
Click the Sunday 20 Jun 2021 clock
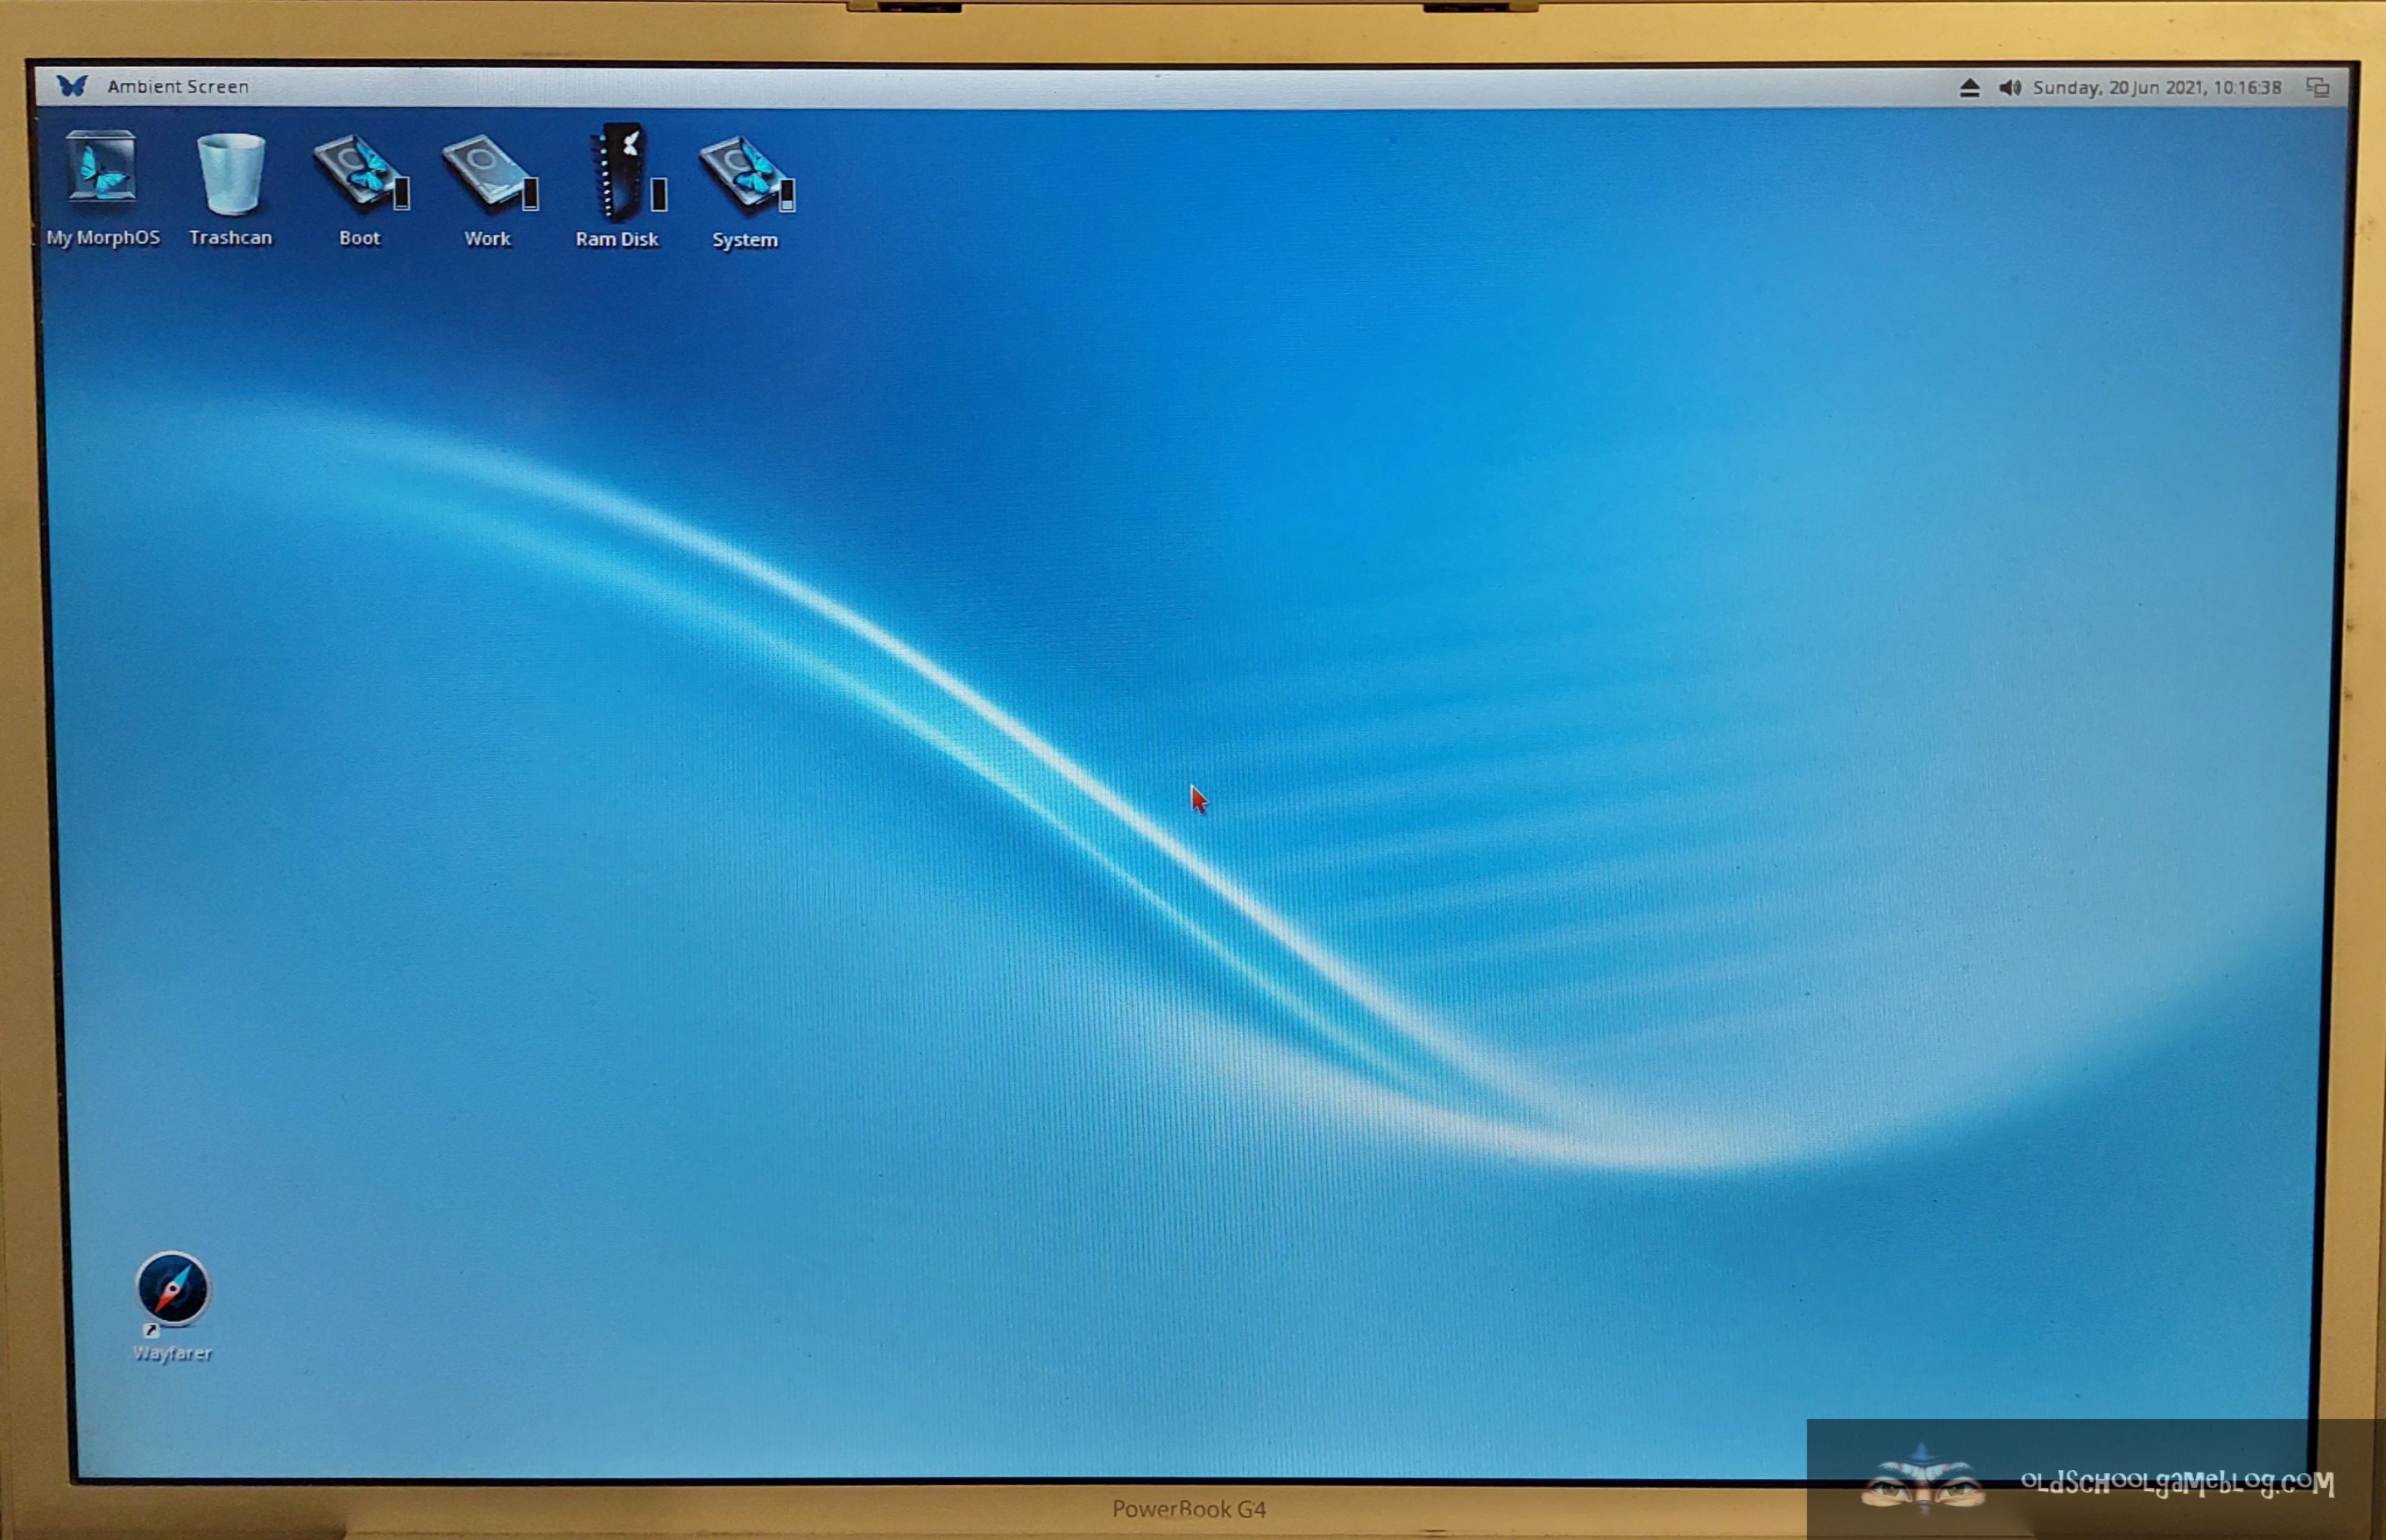(x=2157, y=88)
